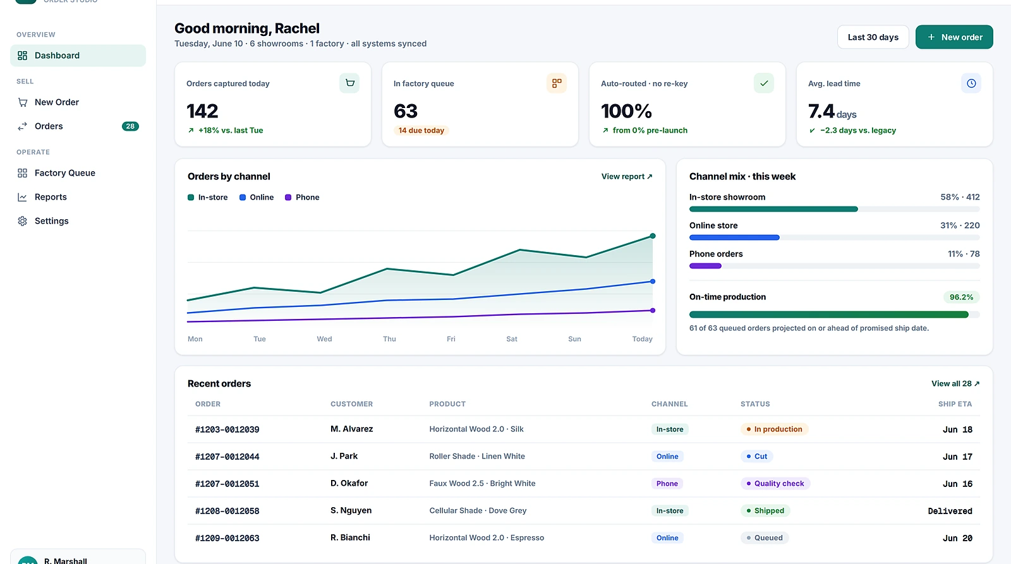
Task: Click the check mark beside −2.3 days vs. legacy
Action: coord(812,131)
